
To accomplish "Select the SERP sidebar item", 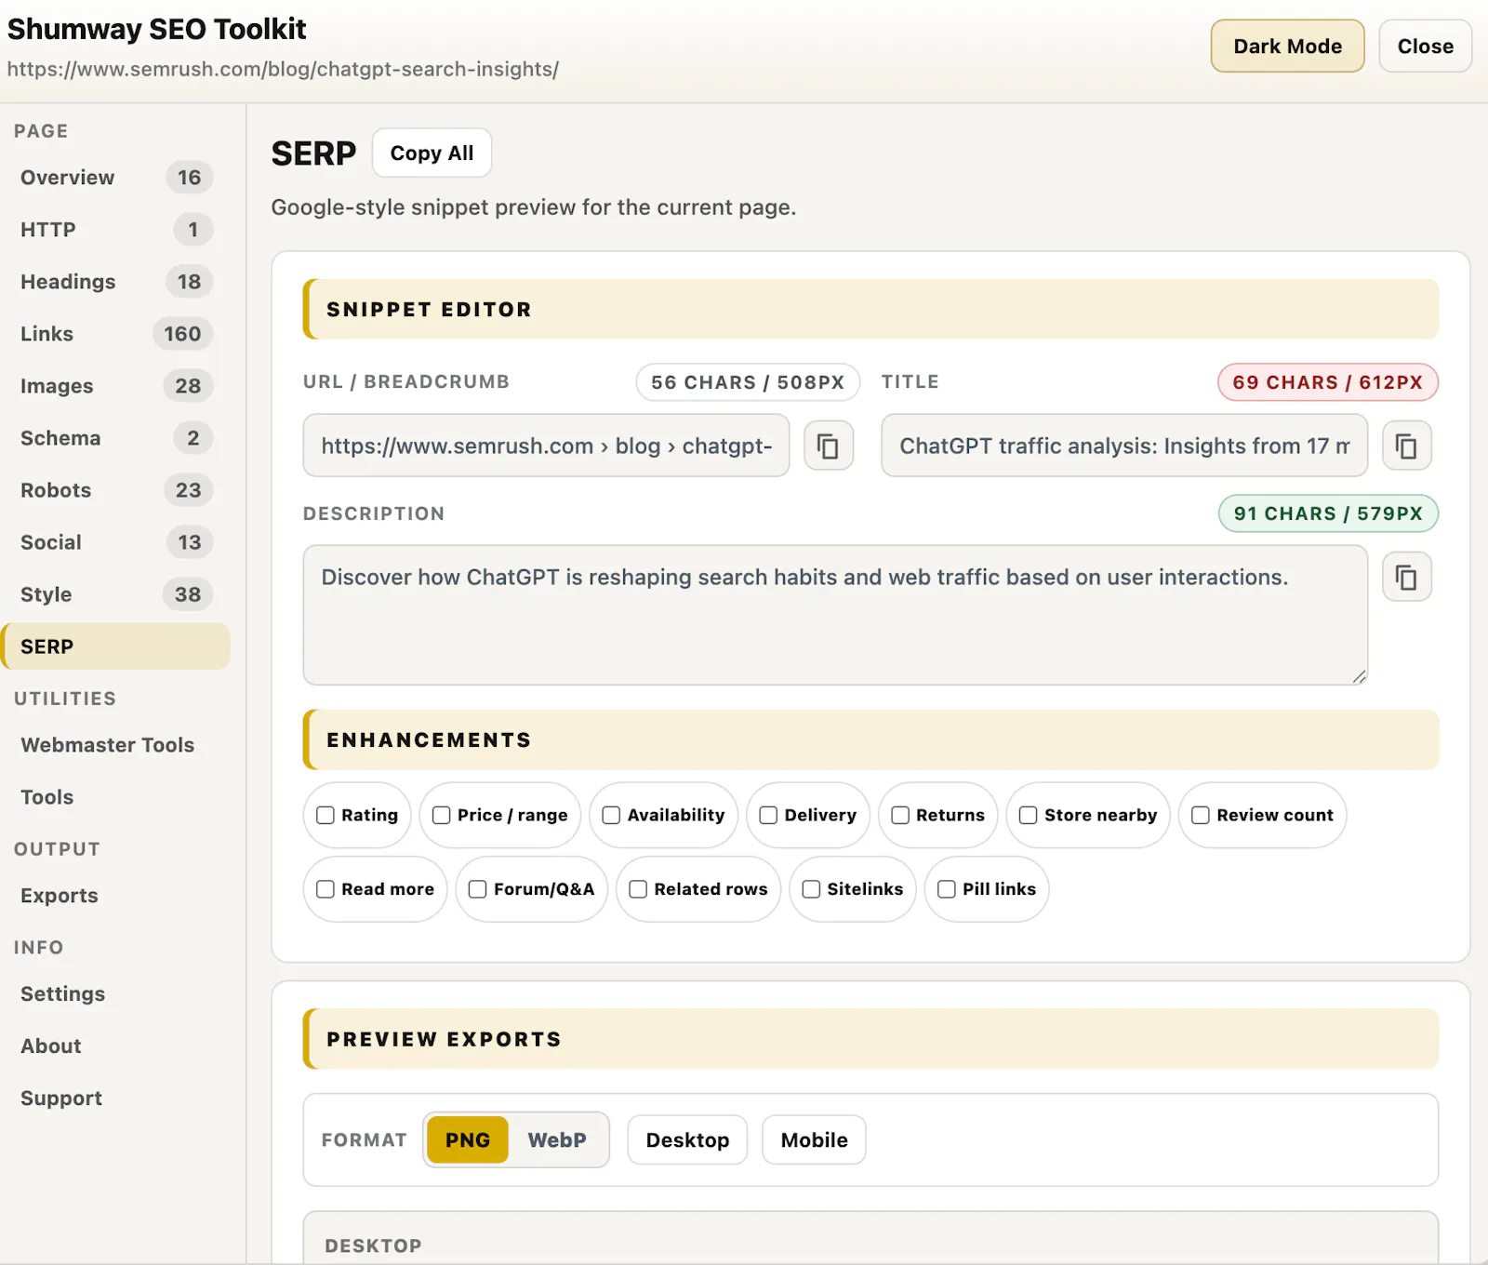I will [116, 646].
